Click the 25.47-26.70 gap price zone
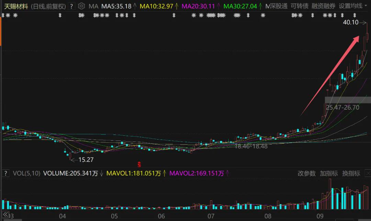Viewport: 371px width, 221px height. [342, 107]
